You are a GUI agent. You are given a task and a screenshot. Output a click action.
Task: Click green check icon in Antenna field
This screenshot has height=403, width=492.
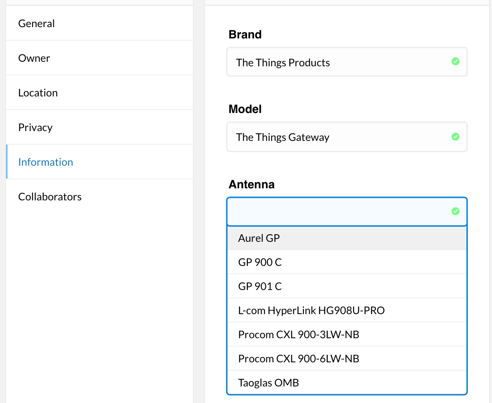[x=455, y=211]
